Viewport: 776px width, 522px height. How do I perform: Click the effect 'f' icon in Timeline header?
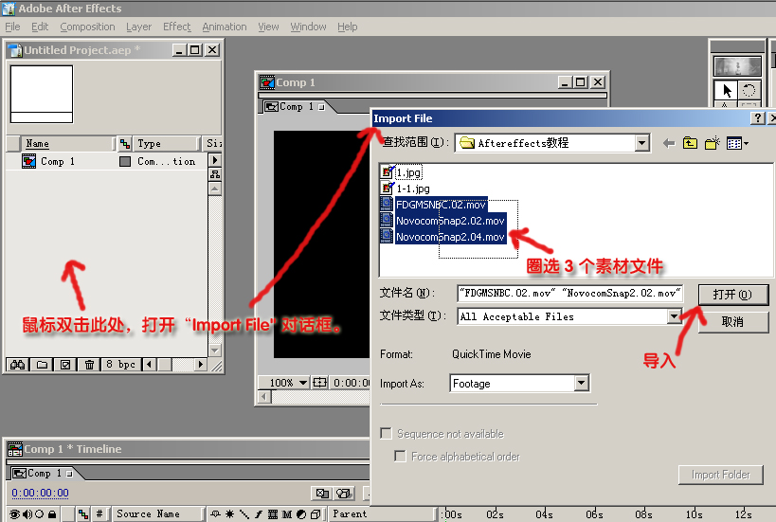coord(259,514)
